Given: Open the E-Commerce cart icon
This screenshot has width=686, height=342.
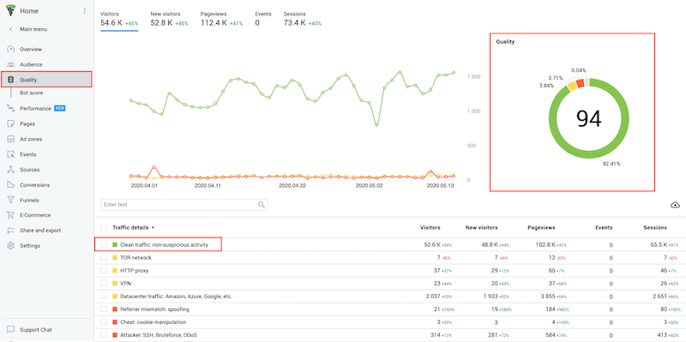Looking at the screenshot, I should 11,215.
